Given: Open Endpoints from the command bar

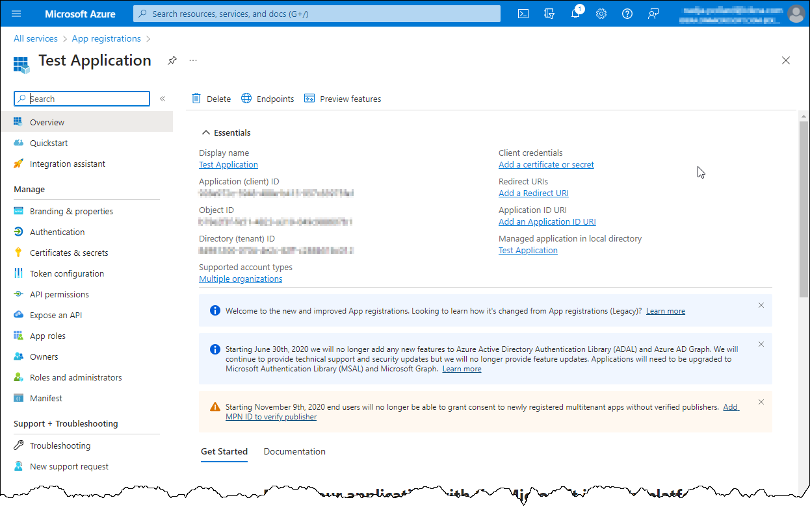Looking at the screenshot, I should point(268,99).
